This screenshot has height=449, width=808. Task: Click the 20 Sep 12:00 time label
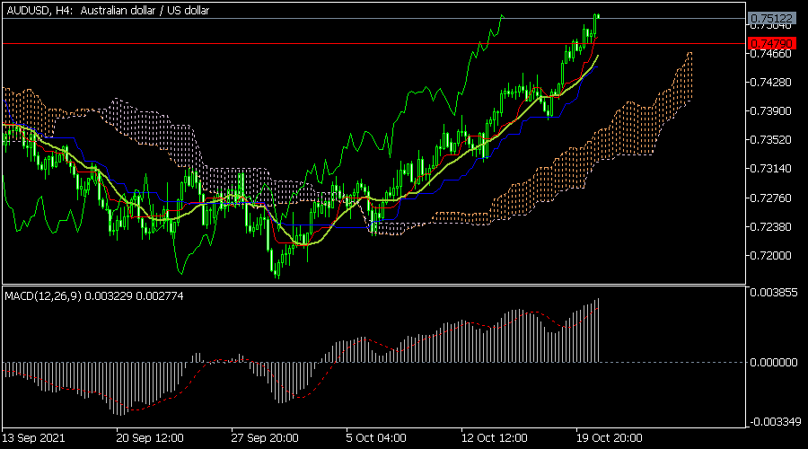149,438
